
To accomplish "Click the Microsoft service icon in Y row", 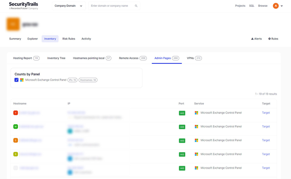I will pos(197,113).
